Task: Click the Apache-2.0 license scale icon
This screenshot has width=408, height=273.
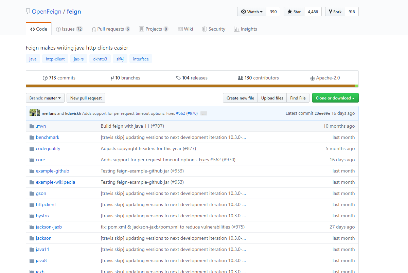Action: point(312,78)
